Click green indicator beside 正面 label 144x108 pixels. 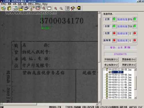(114, 19)
